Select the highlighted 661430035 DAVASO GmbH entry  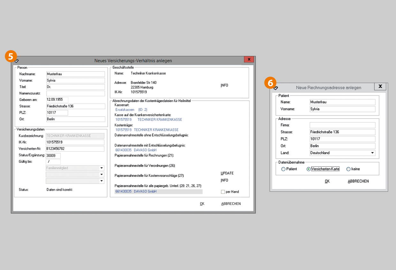(x=158, y=192)
